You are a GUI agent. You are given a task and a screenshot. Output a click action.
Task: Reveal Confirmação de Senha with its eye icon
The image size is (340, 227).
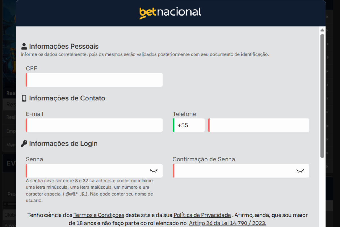300,171
